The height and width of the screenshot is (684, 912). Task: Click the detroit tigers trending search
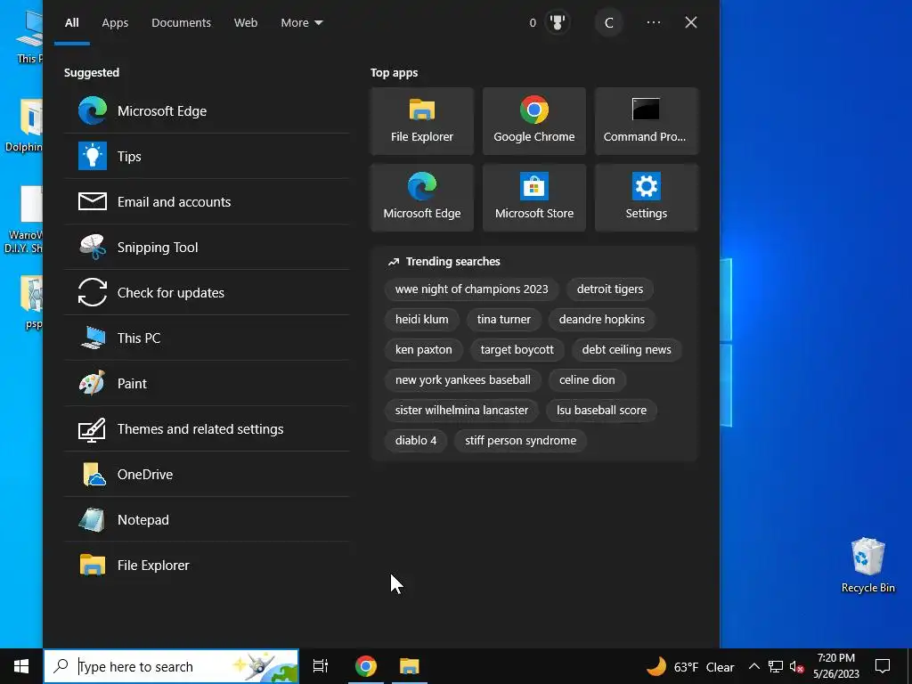[x=609, y=289]
